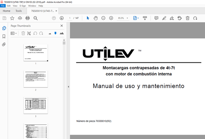Zoom out with minus button
Screen dimensions: 205x139
click(103, 18)
